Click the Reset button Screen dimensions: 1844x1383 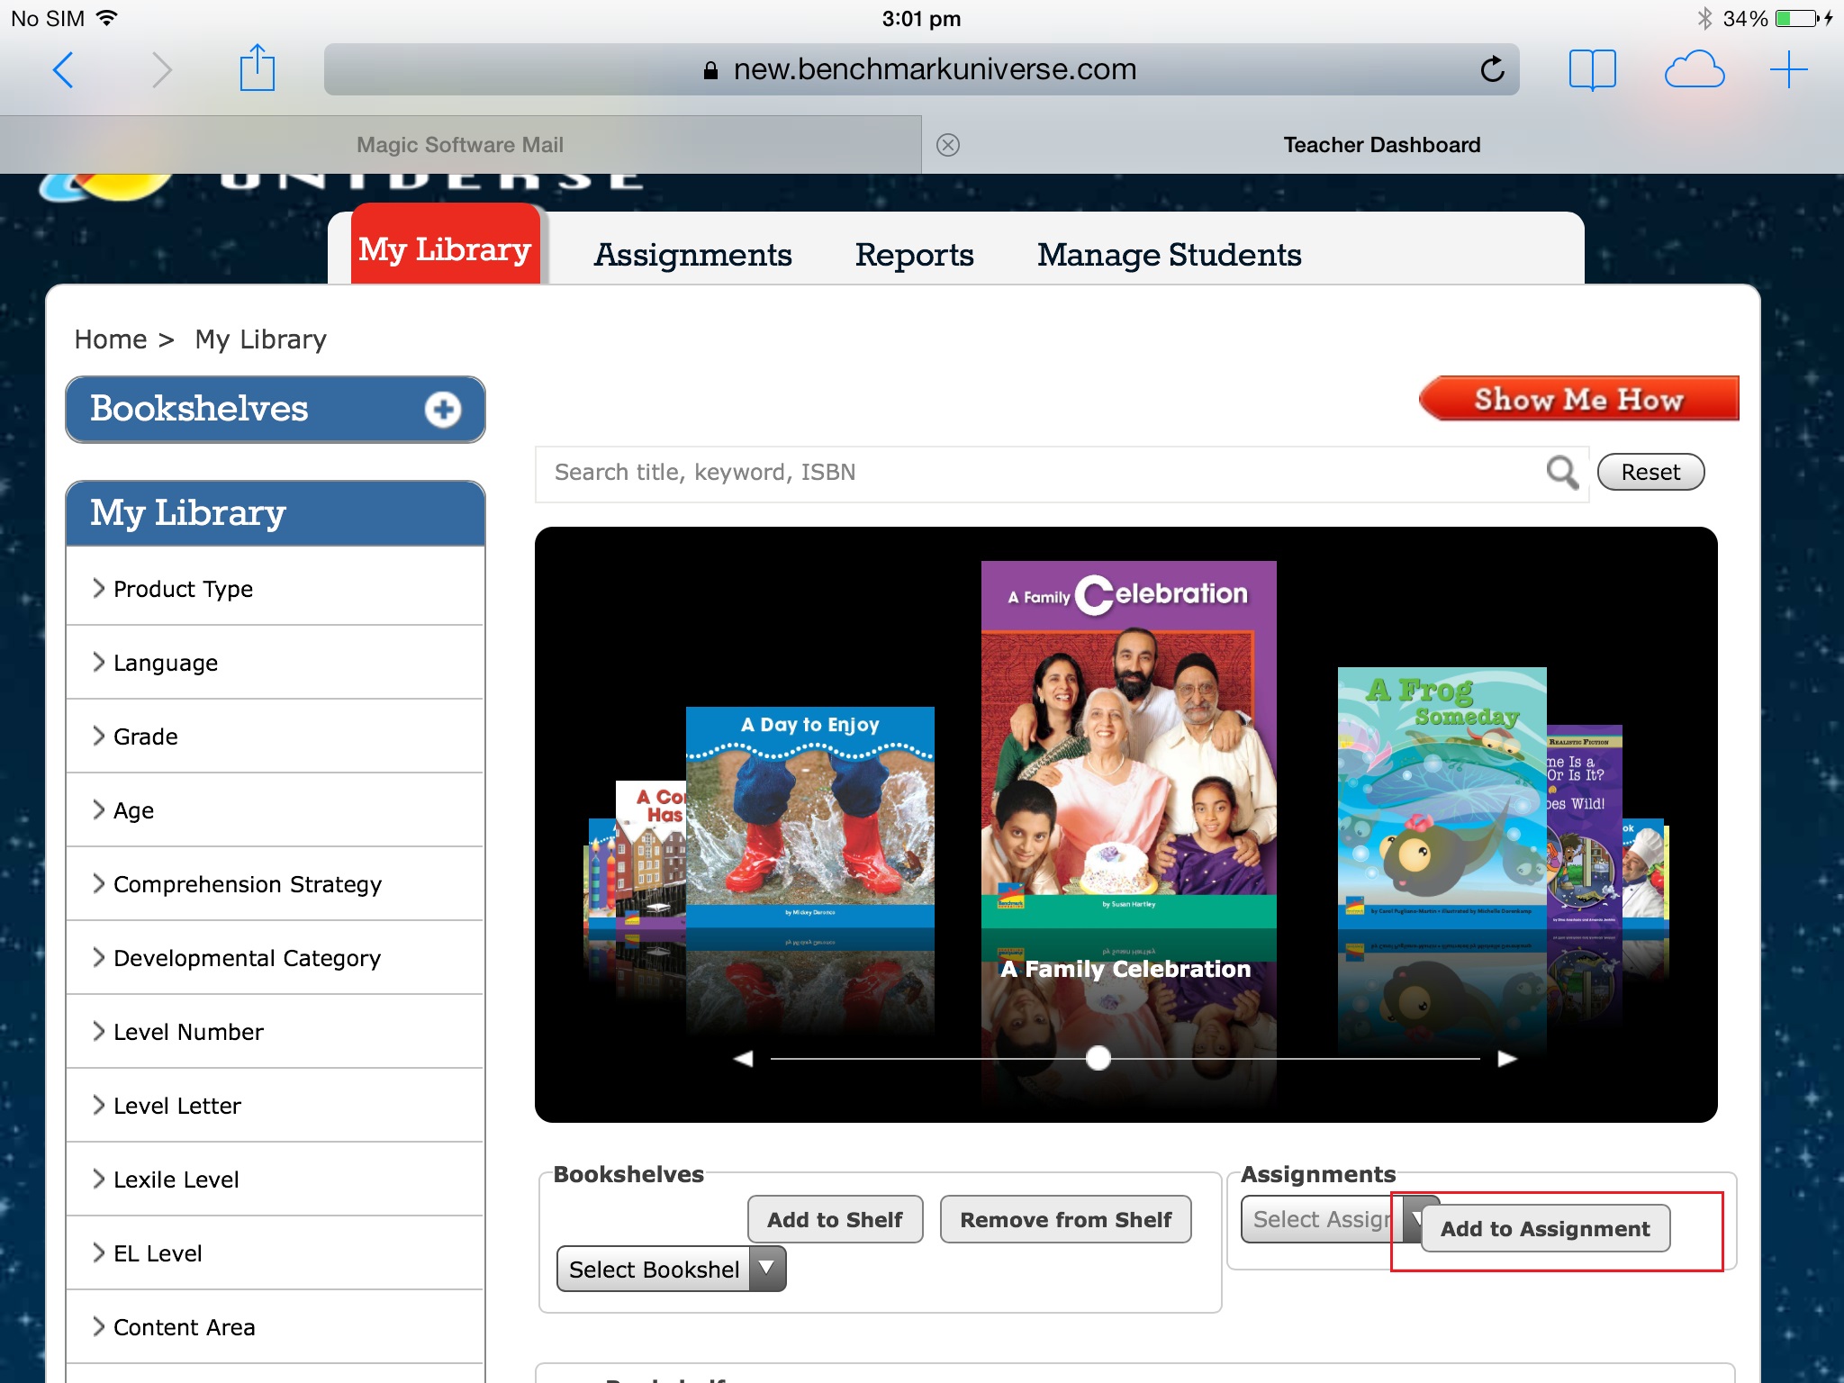click(1650, 472)
